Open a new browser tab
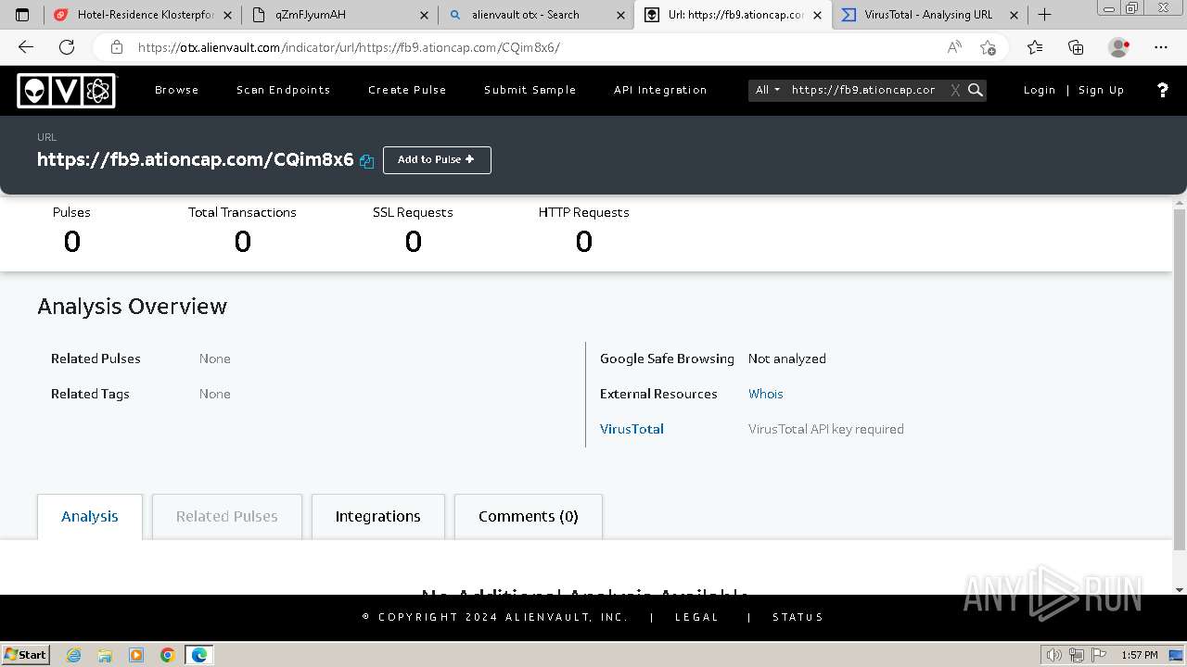This screenshot has width=1187, height=667. pyautogui.click(x=1044, y=15)
